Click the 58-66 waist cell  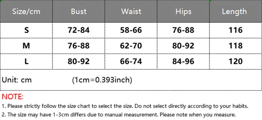pyautogui.click(x=131, y=30)
